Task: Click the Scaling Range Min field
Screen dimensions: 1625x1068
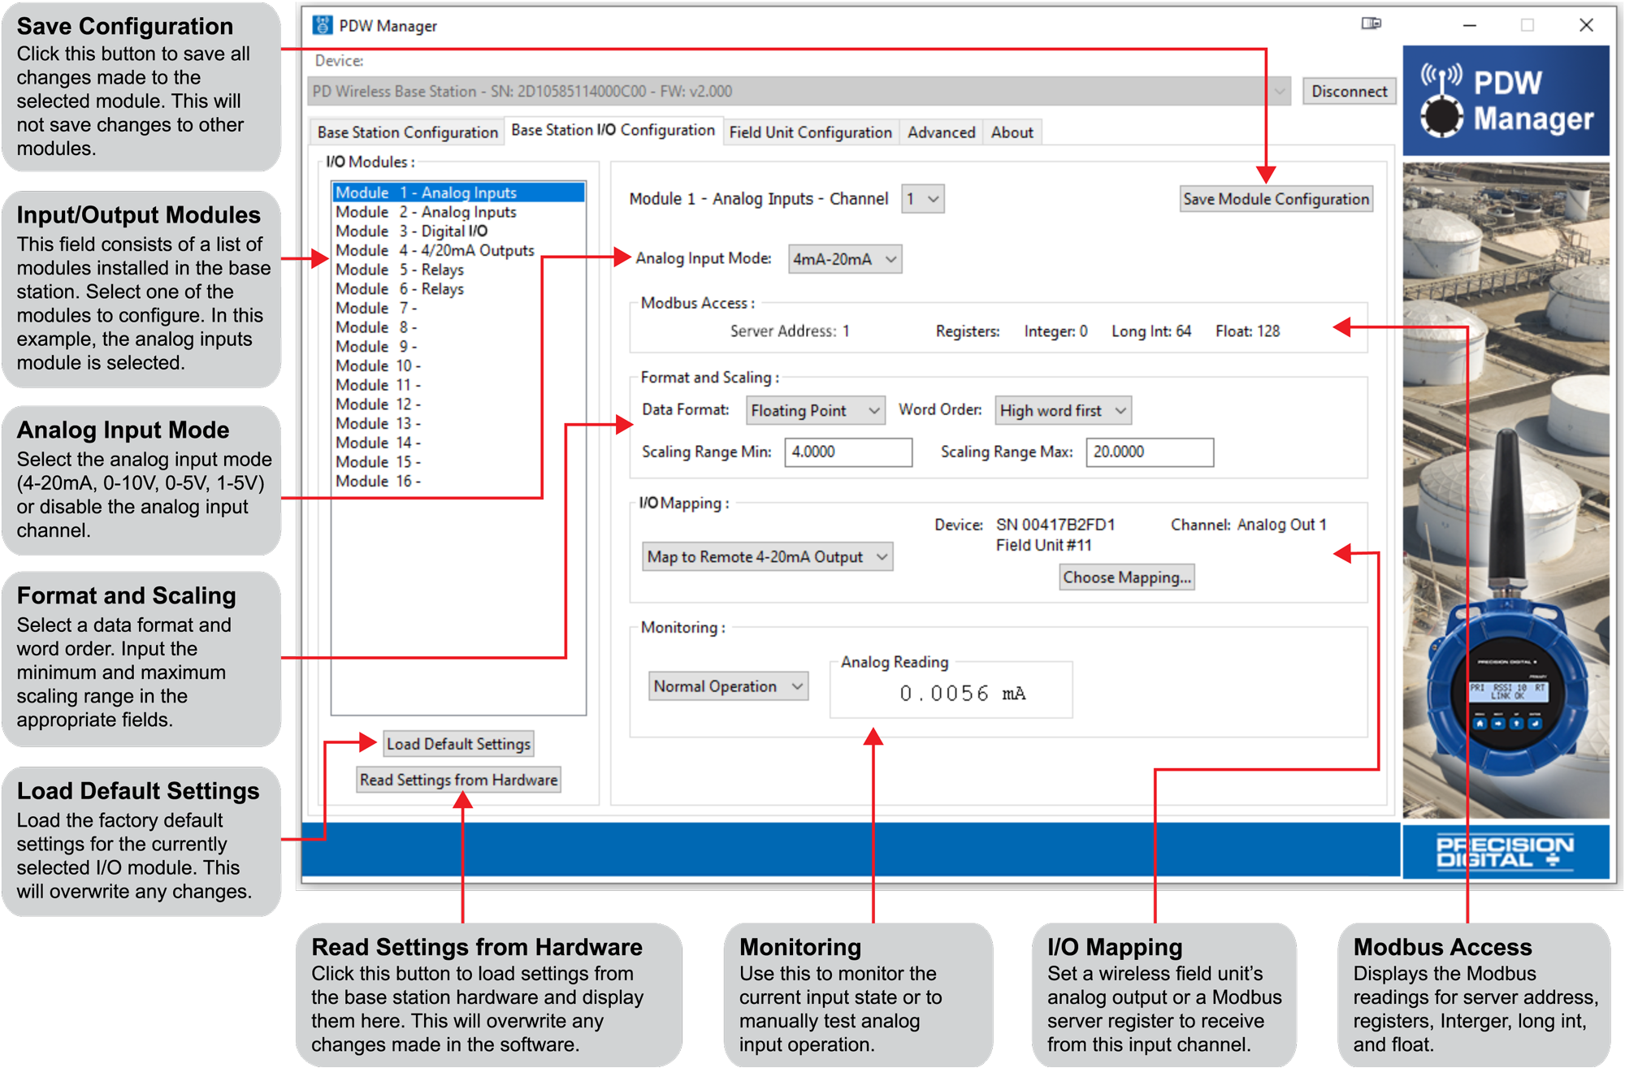Action: 848,452
